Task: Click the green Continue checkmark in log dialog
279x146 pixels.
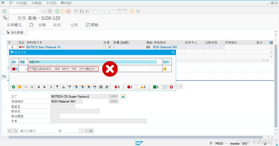Action: [13, 87]
